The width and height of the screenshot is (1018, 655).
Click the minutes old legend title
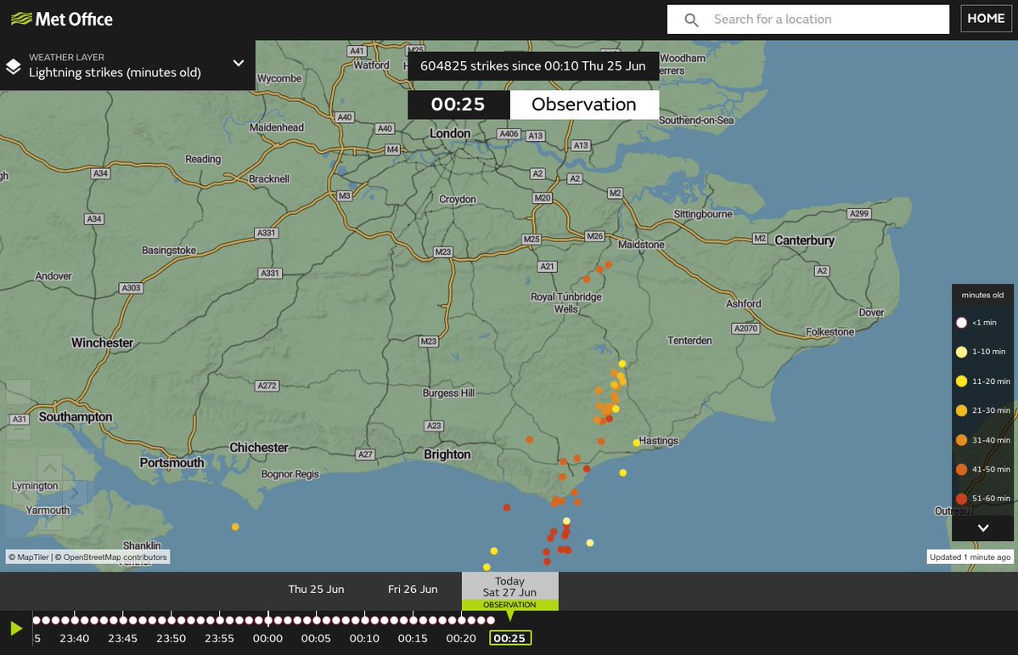(982, 295)
